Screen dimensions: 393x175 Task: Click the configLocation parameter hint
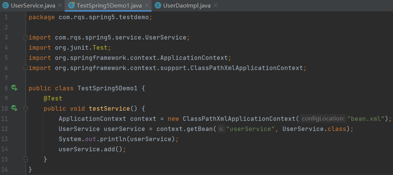[x=323, y=119]
